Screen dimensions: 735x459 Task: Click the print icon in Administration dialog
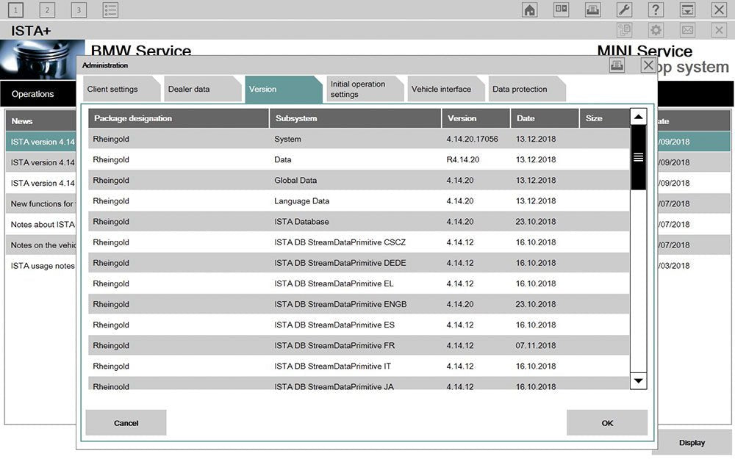pyautogui.click(x=617, y=65)
